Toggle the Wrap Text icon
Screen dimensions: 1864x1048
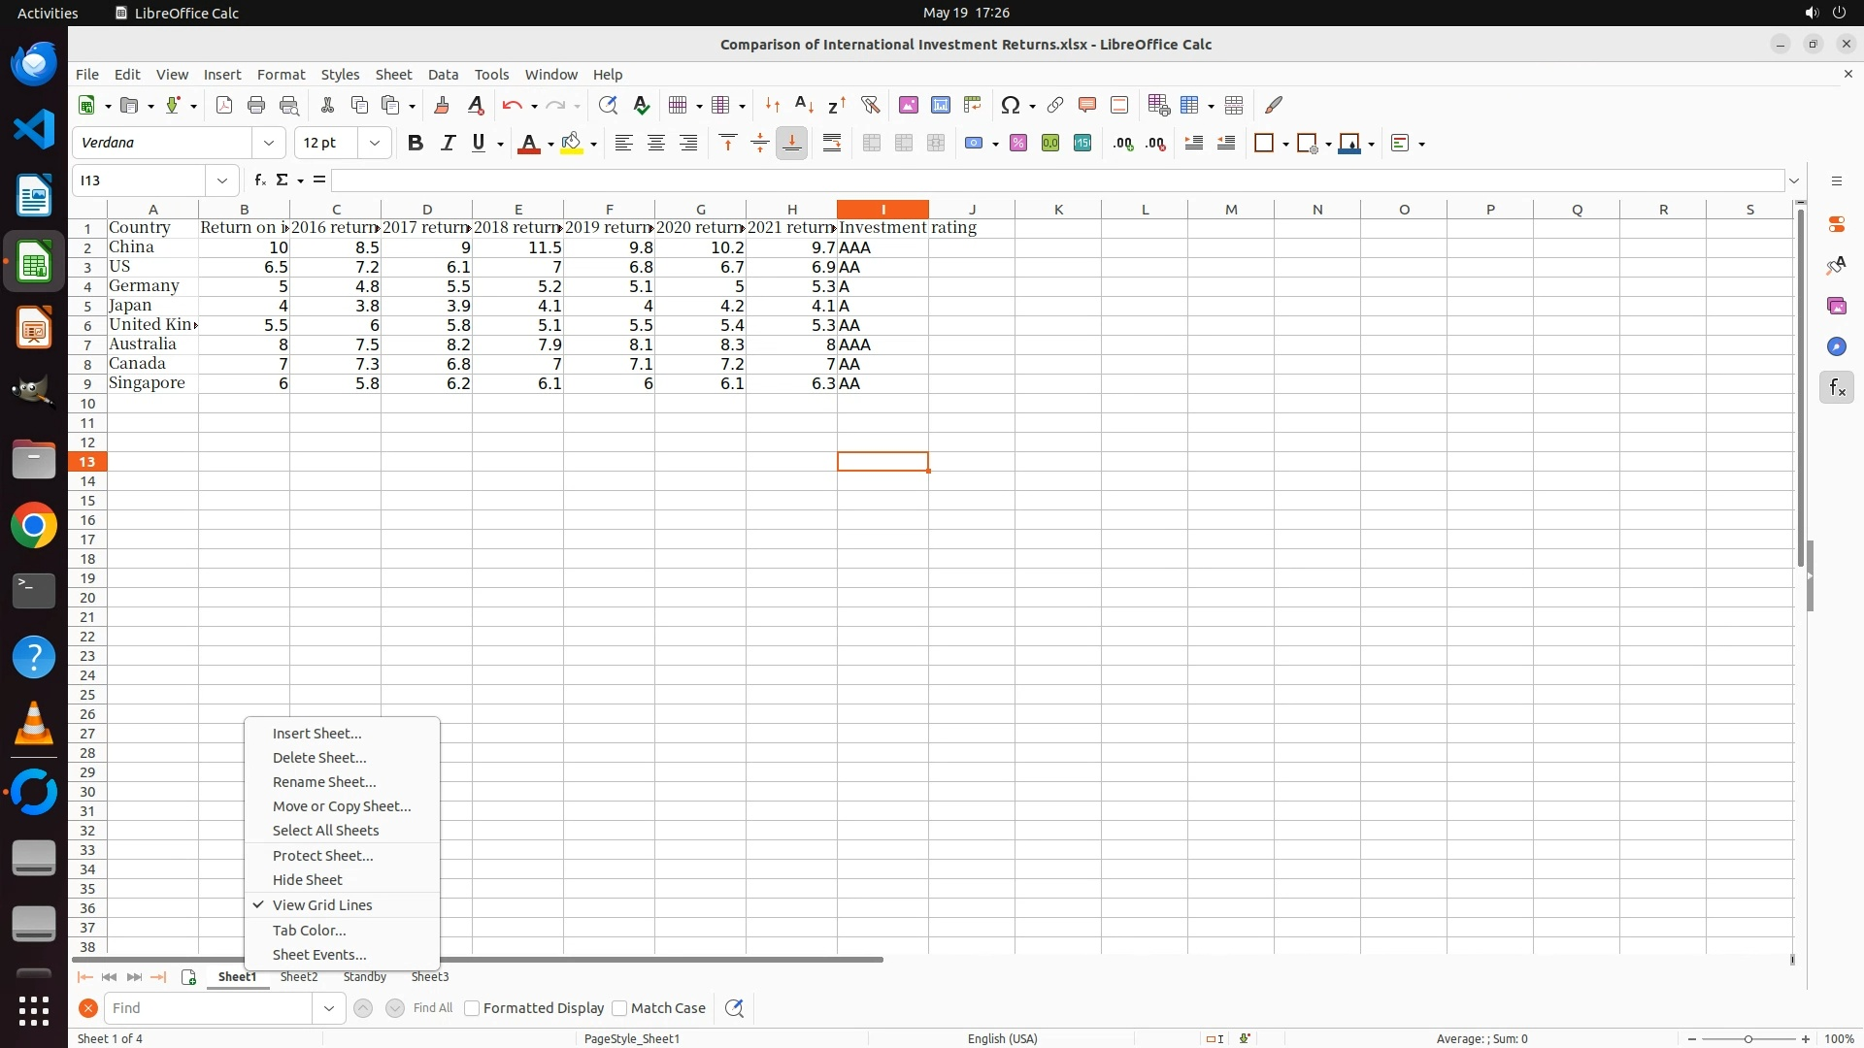832,144
